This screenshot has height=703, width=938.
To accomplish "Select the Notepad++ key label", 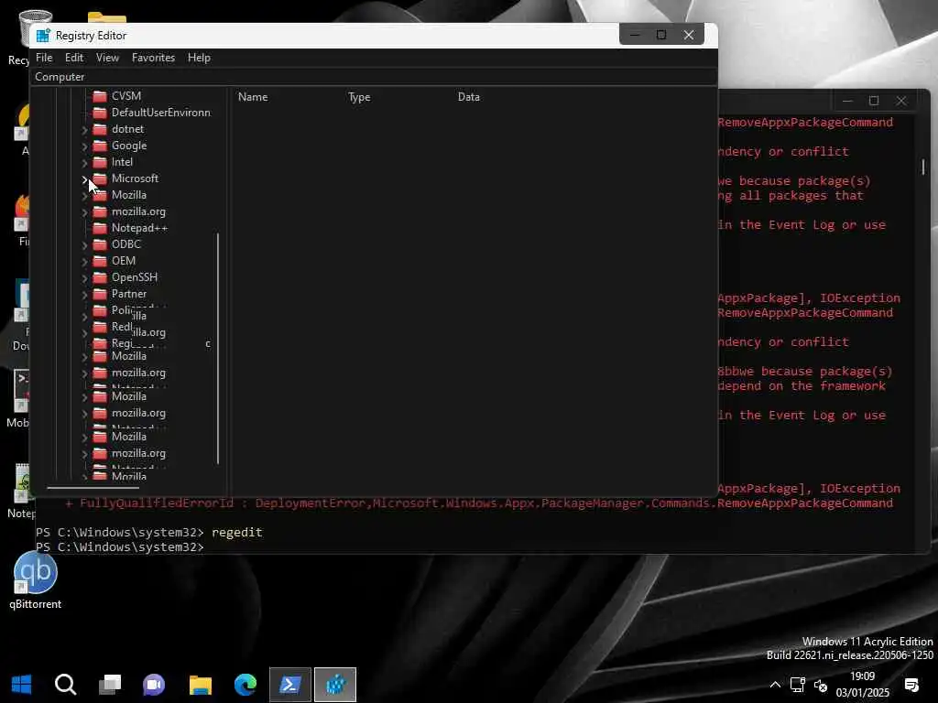I will point(139,228).
